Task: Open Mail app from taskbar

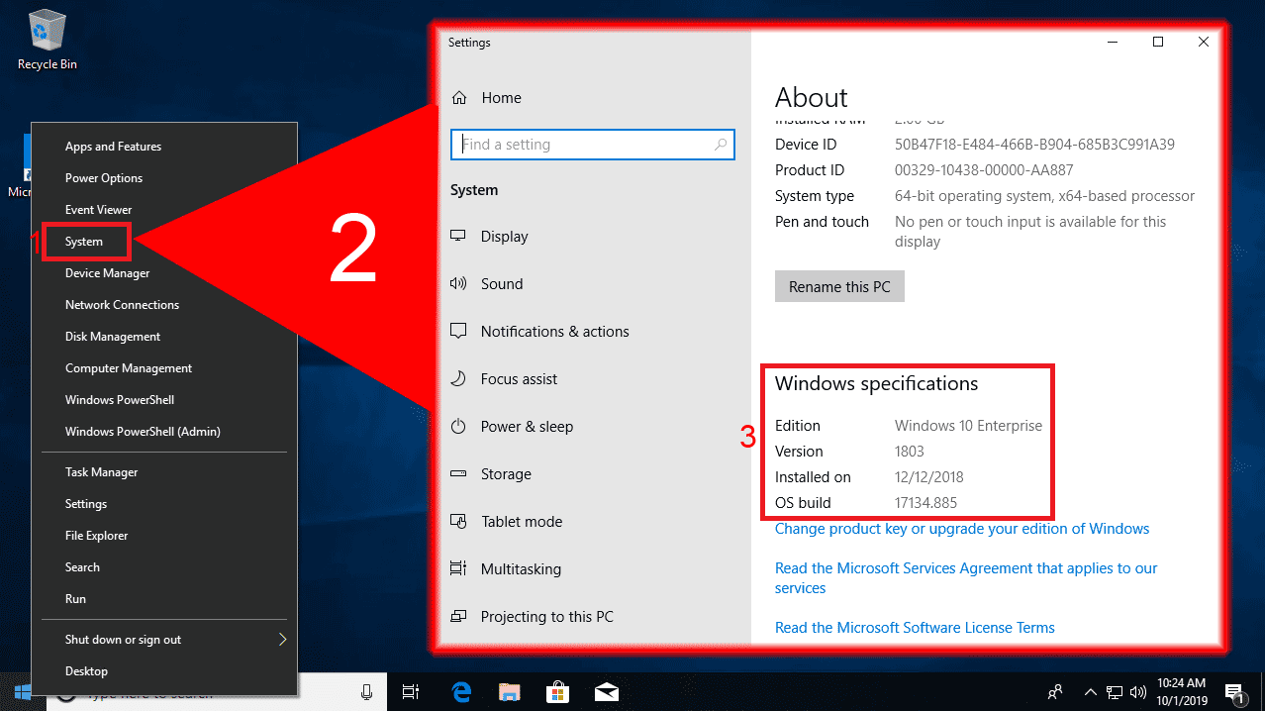Action: 607,691
